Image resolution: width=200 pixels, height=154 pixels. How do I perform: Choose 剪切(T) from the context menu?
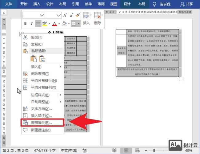43,37
